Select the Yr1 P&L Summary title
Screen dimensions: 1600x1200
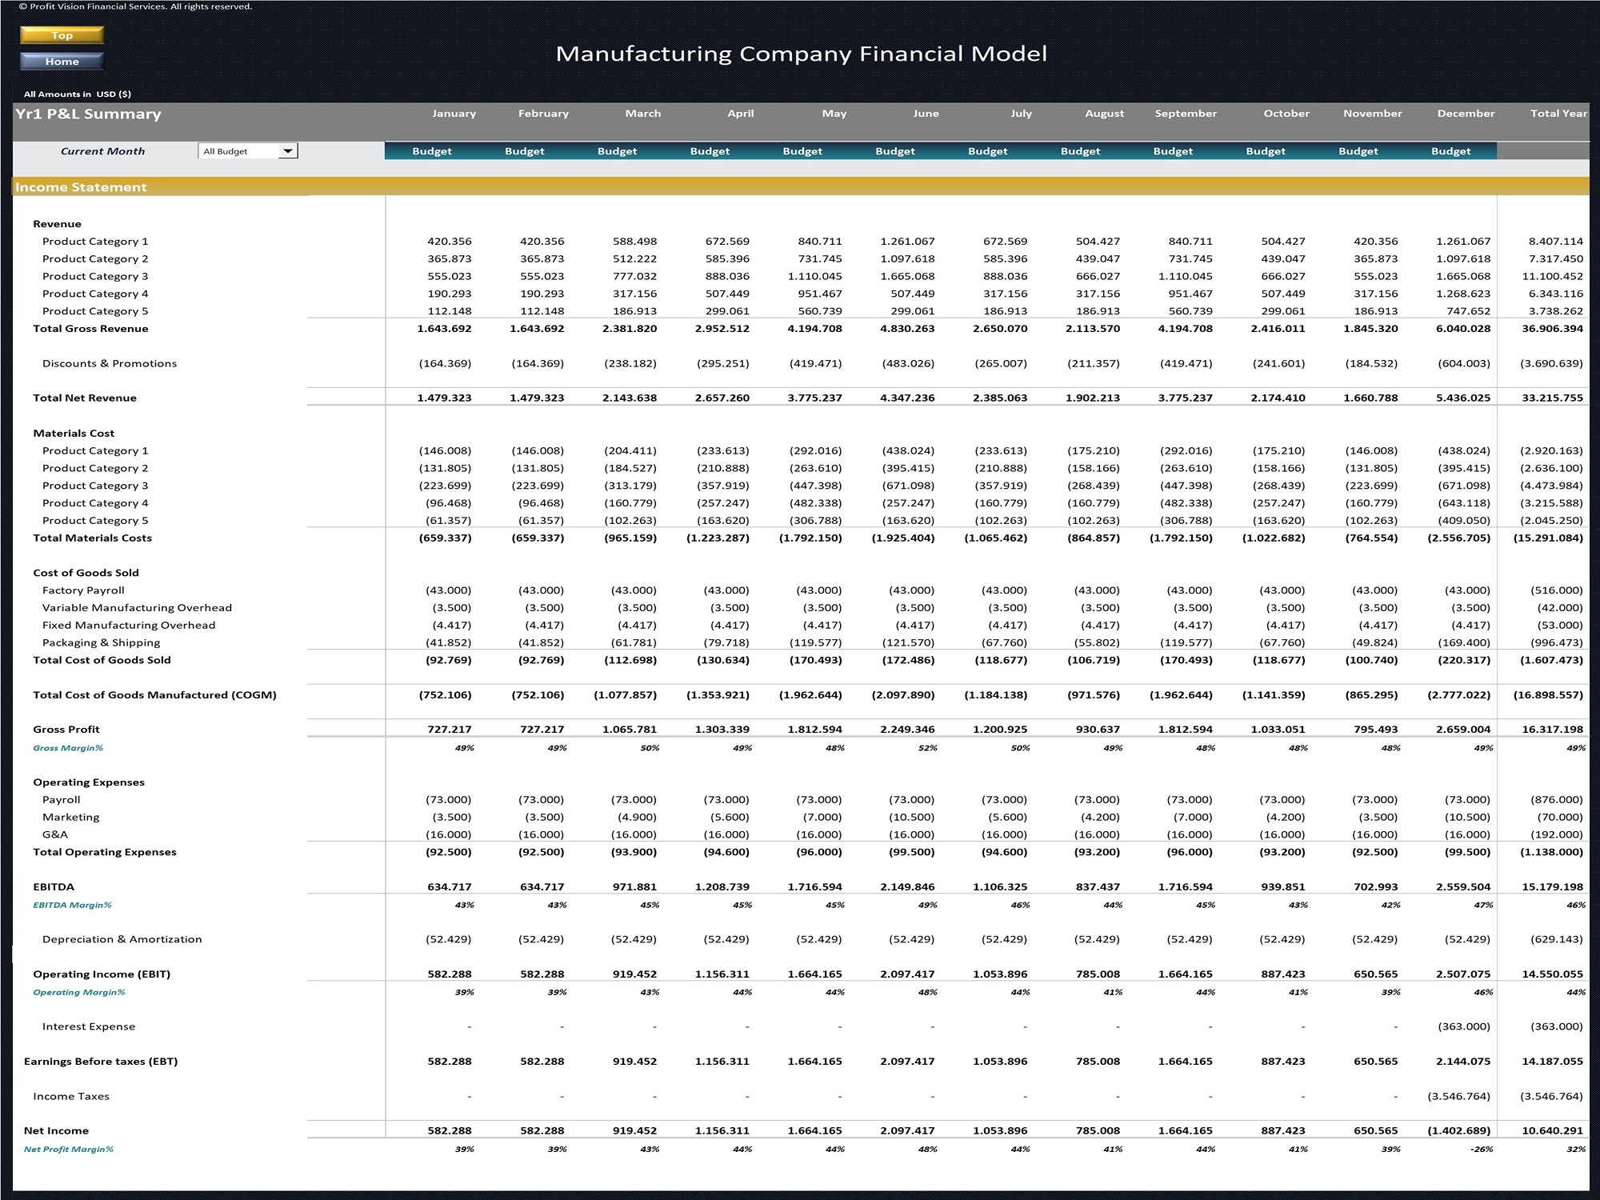click(x=88, y=114)
